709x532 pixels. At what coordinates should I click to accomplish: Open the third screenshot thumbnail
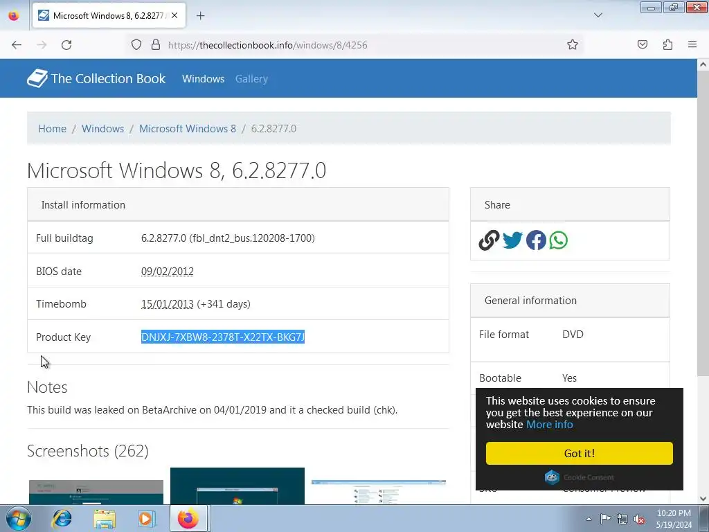379,493
